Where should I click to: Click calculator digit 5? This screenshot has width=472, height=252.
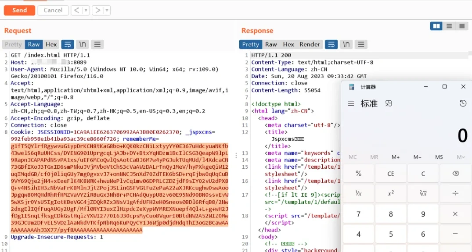click(391, 234)
